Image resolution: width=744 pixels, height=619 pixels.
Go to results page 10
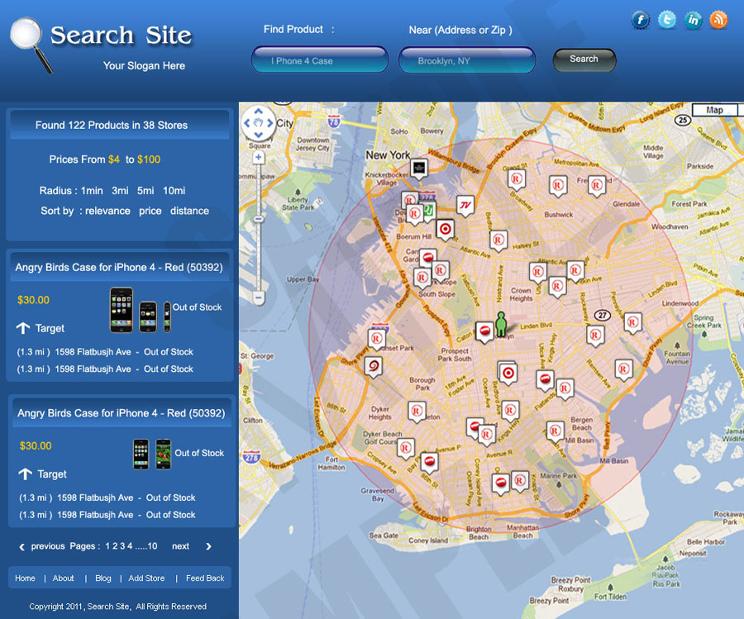point(152,546)
